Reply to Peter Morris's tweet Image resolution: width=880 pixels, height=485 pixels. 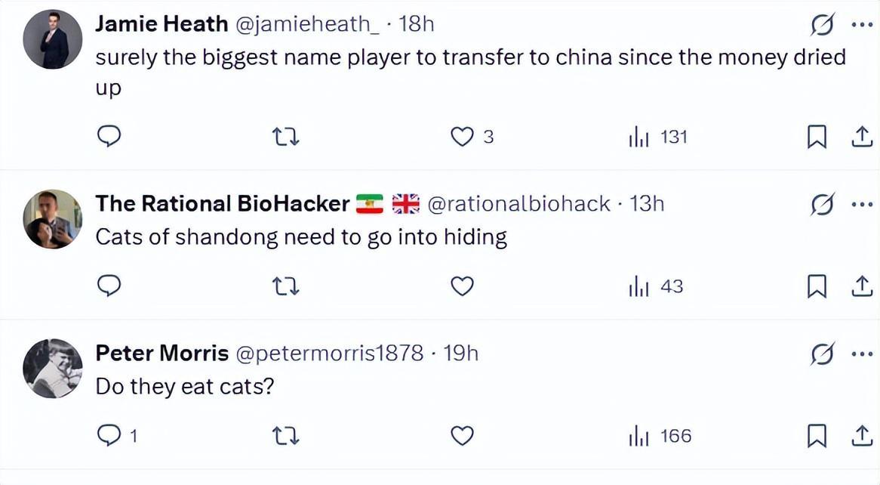[109, 436]
